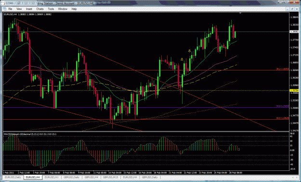Minimize the EURUSD,H4 chart child window

[288, 9]
